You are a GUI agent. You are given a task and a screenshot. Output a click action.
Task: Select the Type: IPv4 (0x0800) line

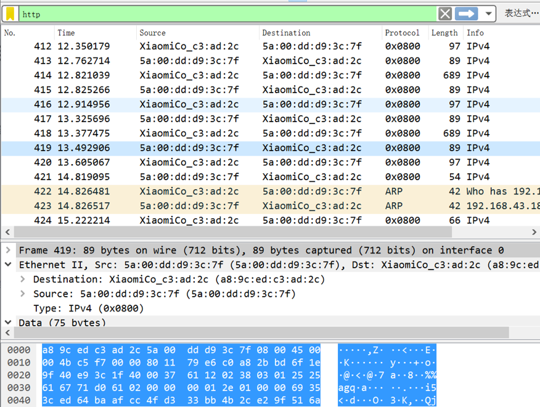click(x=89, y=308)
